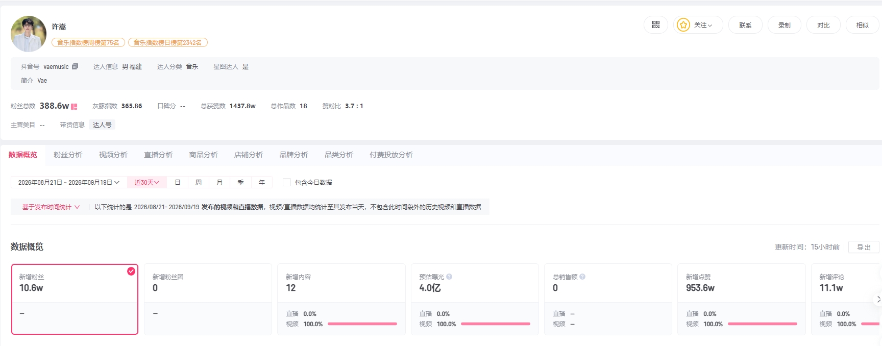Click 许嵩's profile avatar

click(x=29, y=34)
